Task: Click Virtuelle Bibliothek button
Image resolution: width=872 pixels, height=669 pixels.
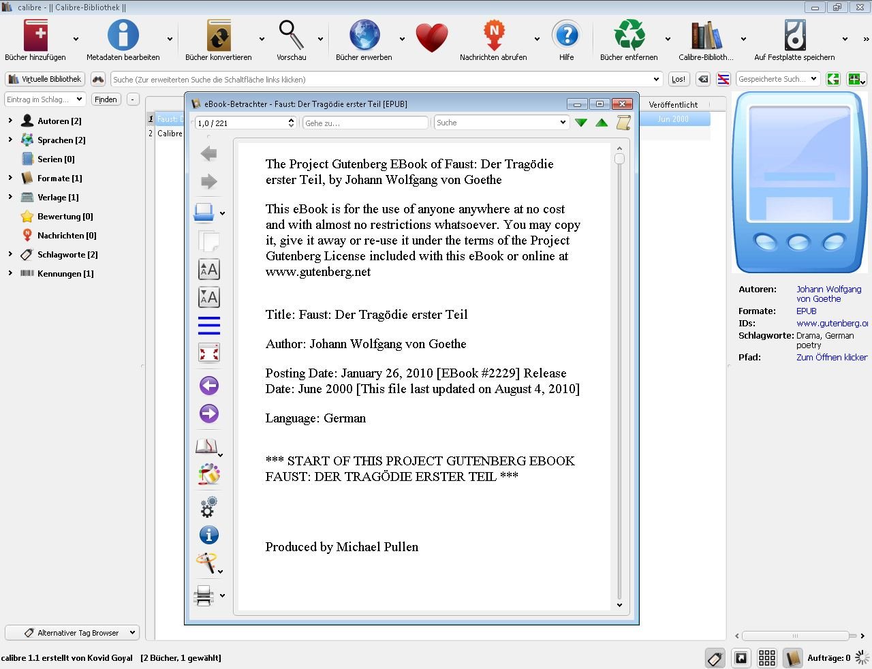Action: click(45, 79)
